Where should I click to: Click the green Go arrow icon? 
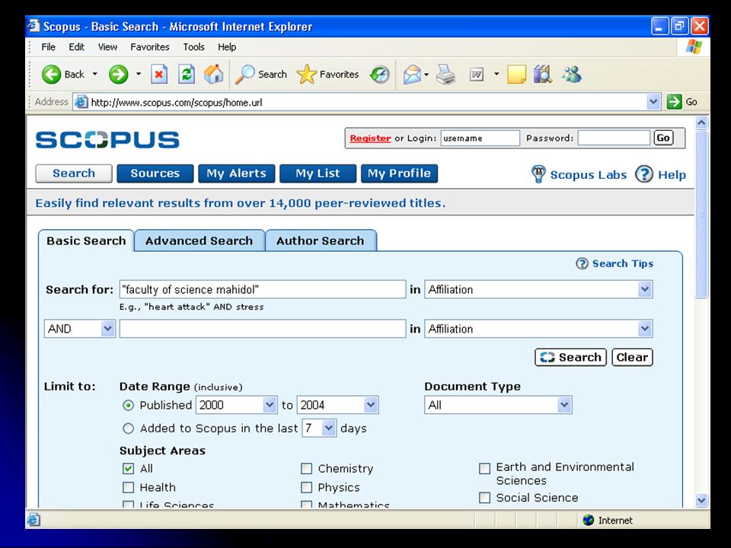pos(674,101)
